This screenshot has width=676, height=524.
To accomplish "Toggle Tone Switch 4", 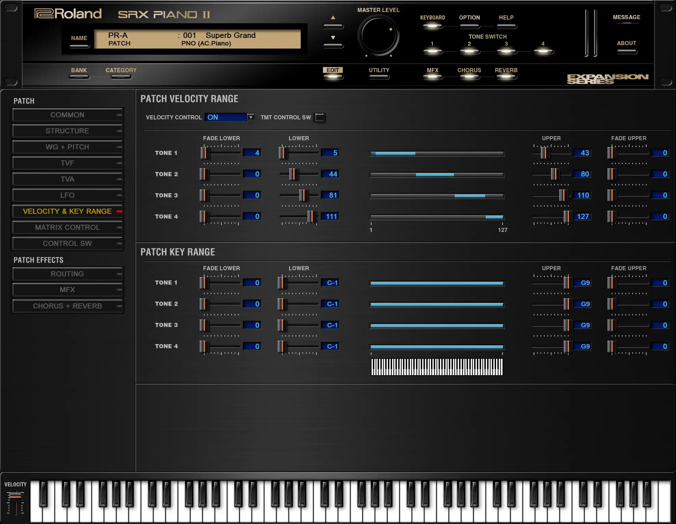I will [x=543, y=51].
